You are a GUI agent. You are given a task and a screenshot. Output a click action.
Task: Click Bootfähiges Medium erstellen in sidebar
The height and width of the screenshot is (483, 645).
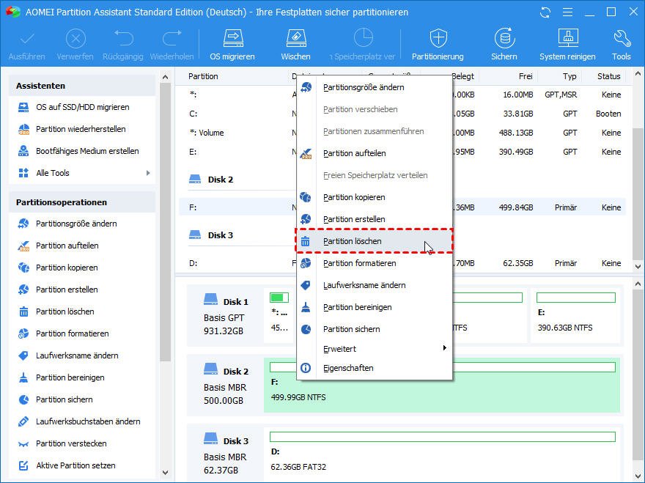tap(87, 151)
